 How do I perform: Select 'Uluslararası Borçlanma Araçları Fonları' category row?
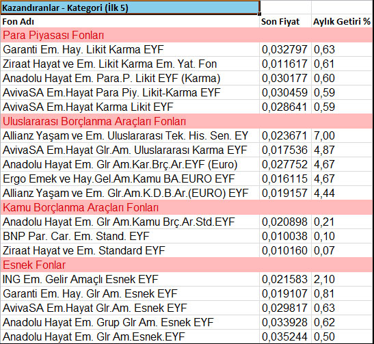tap(187, 121)
